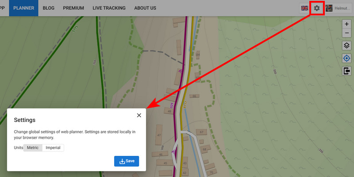The width and height of the screenshot is (354, 177).
Task: Open the map layers icon
Action: point(347,46)
